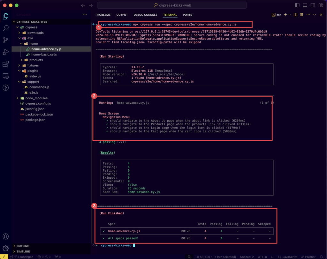Switch to the PORTS tab
Image resolution: width=327 pixels, height=259 pixels.
click(187, 15)
